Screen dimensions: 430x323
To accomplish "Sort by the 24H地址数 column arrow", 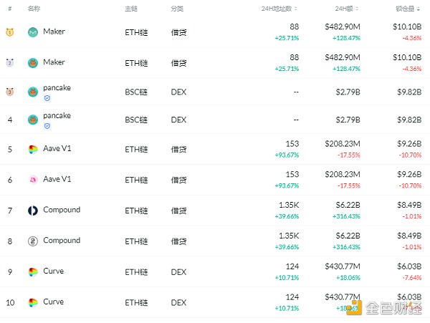I will coord(297,9).
